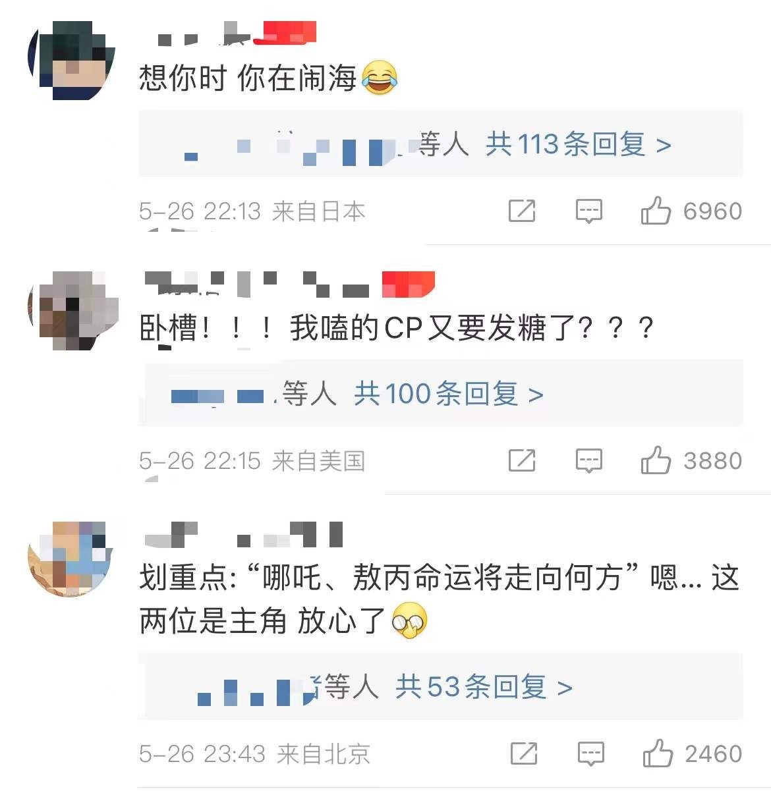
Task: Share the 划重点 comment
Action: coord(524,753)
